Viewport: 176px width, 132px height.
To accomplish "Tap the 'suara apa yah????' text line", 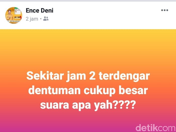I will 88,105.
